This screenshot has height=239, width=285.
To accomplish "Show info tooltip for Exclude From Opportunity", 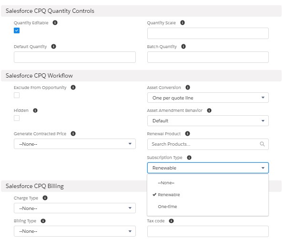I will pos(73,88).
